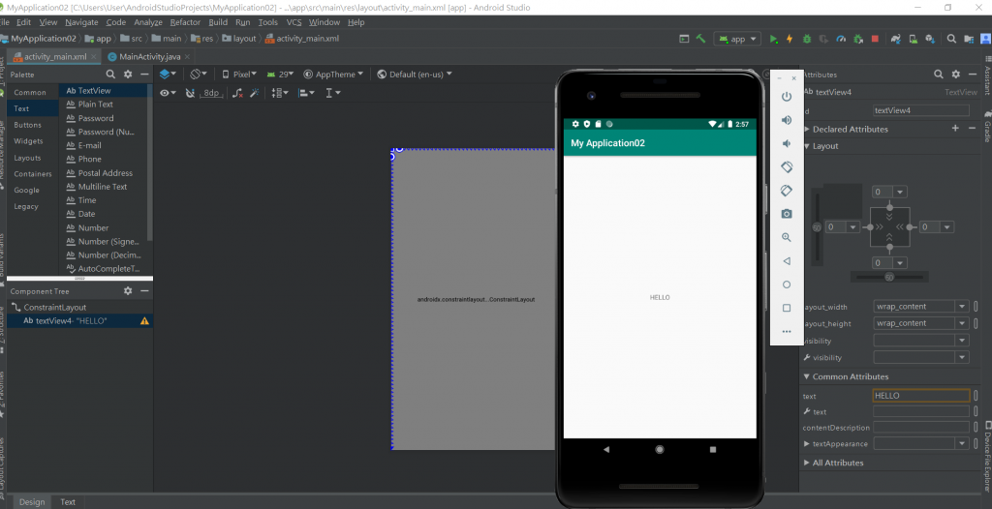
Task: Start debugging with the green bug icon
Action: click(807, 39)
